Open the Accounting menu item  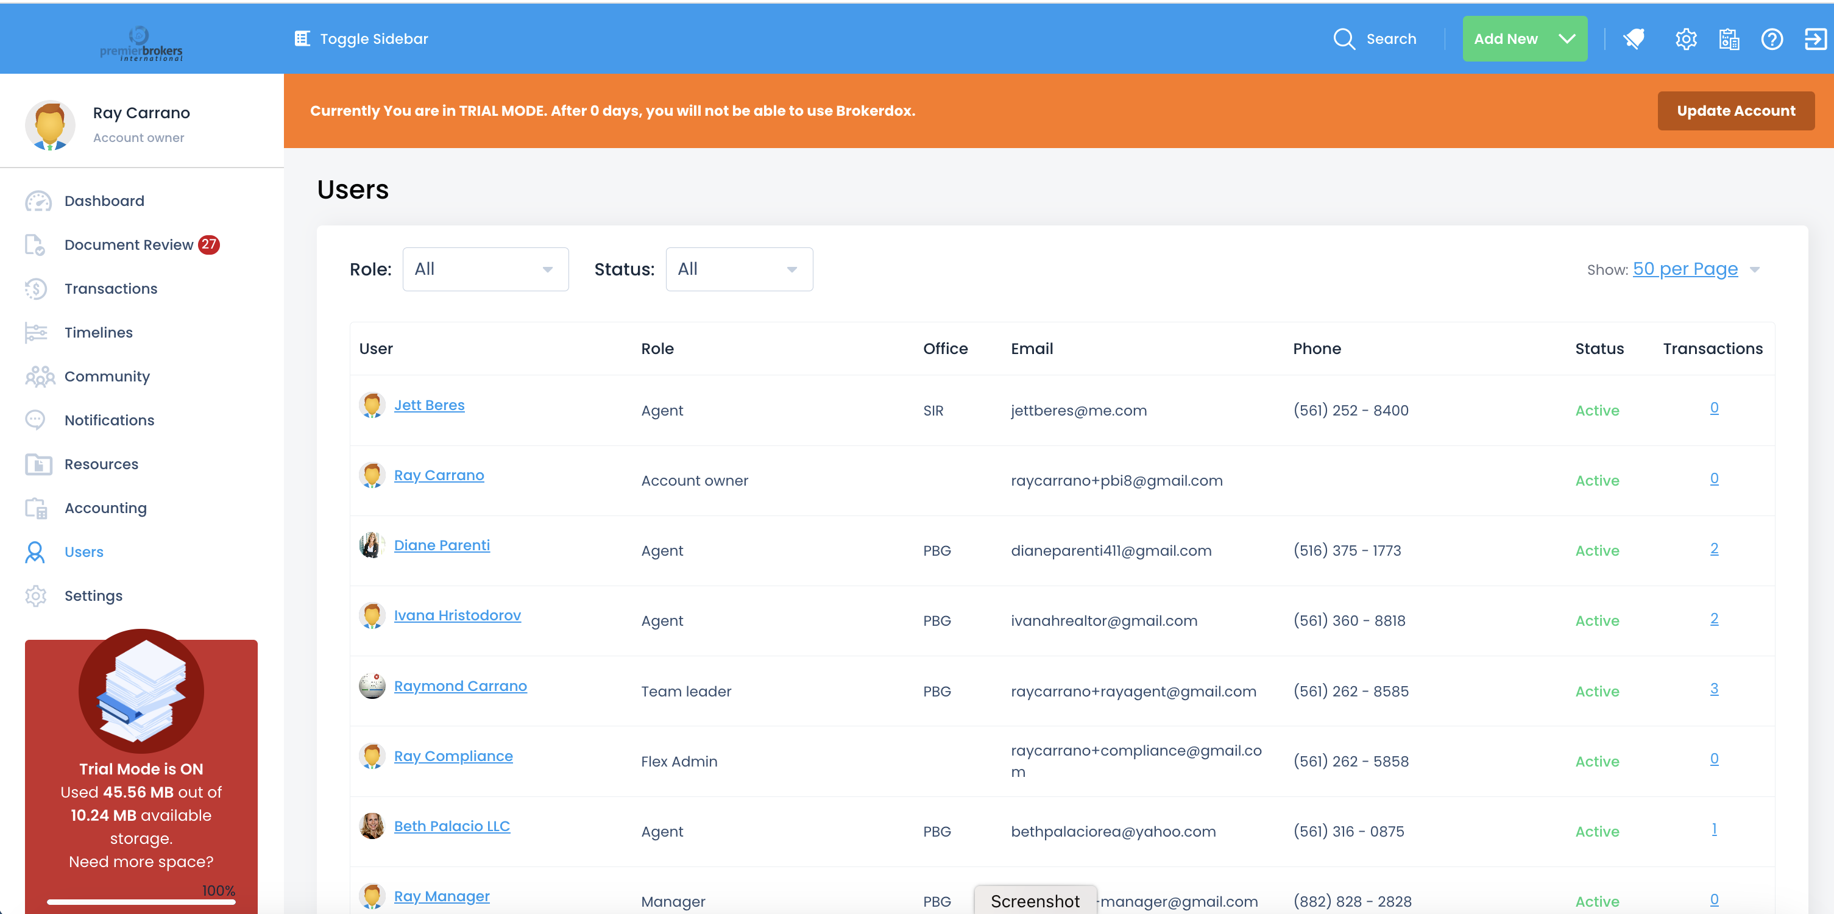click(105, 508)
